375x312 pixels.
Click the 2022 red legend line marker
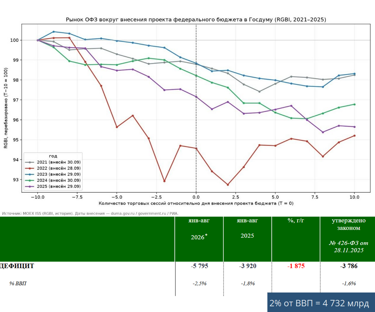click(x=30, y=168)
